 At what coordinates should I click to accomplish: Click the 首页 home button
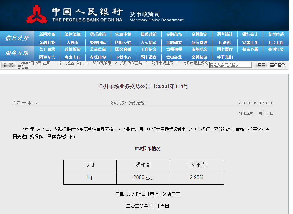click(x=8, y=65)
